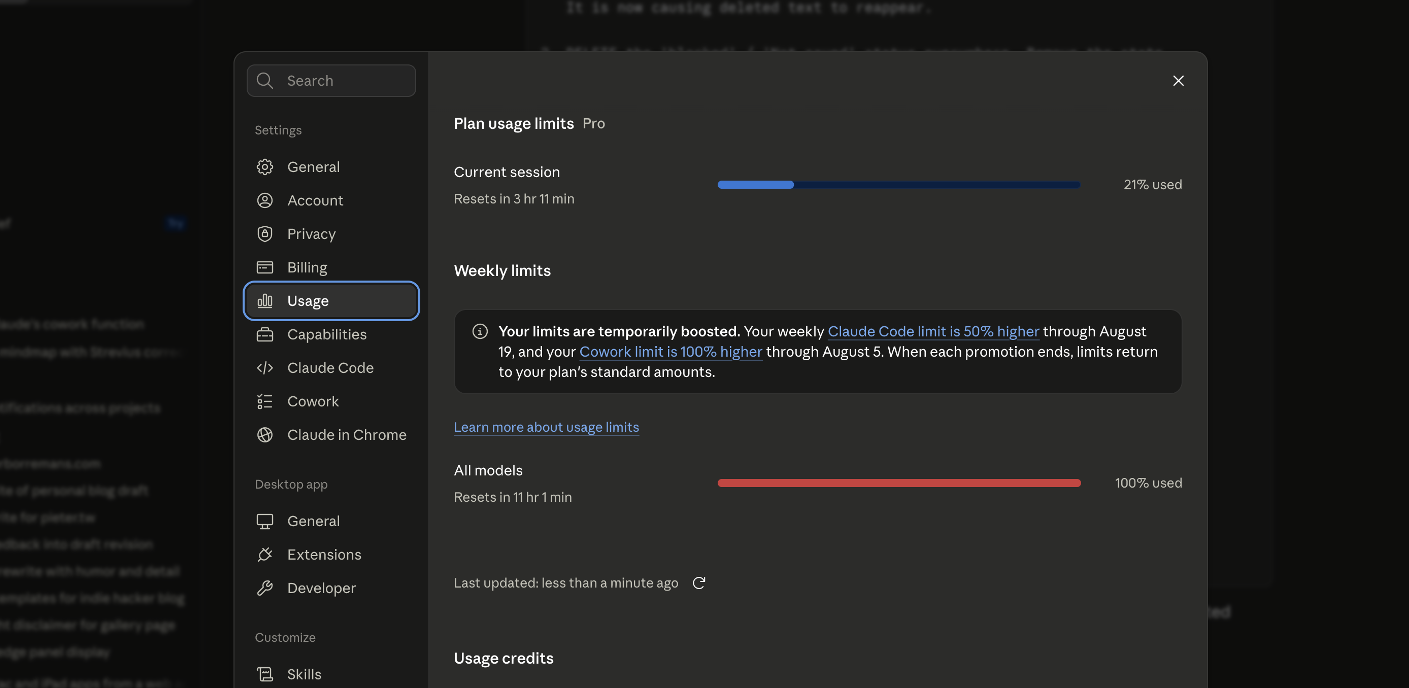This screenshot has height=688, width=1409.
Task: Open the Billing section
Action: pyautogui.click(x=331, y=267)
